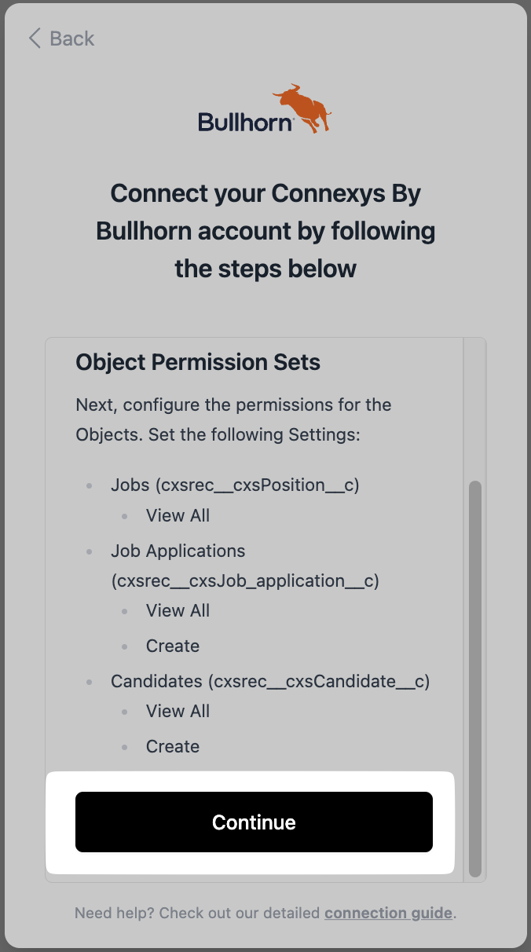Viewport: 531px width, 952px height.
Task: Select the Object Permission Sets heading
Action: (x=198, y=362)
